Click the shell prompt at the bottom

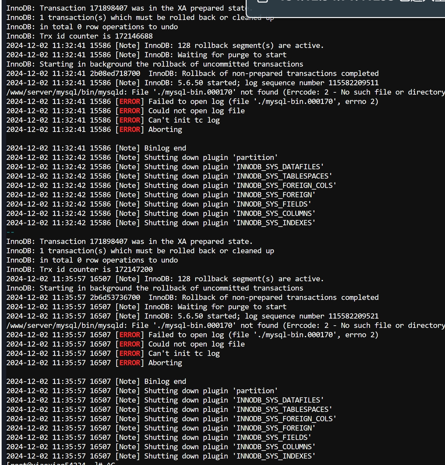61,463
